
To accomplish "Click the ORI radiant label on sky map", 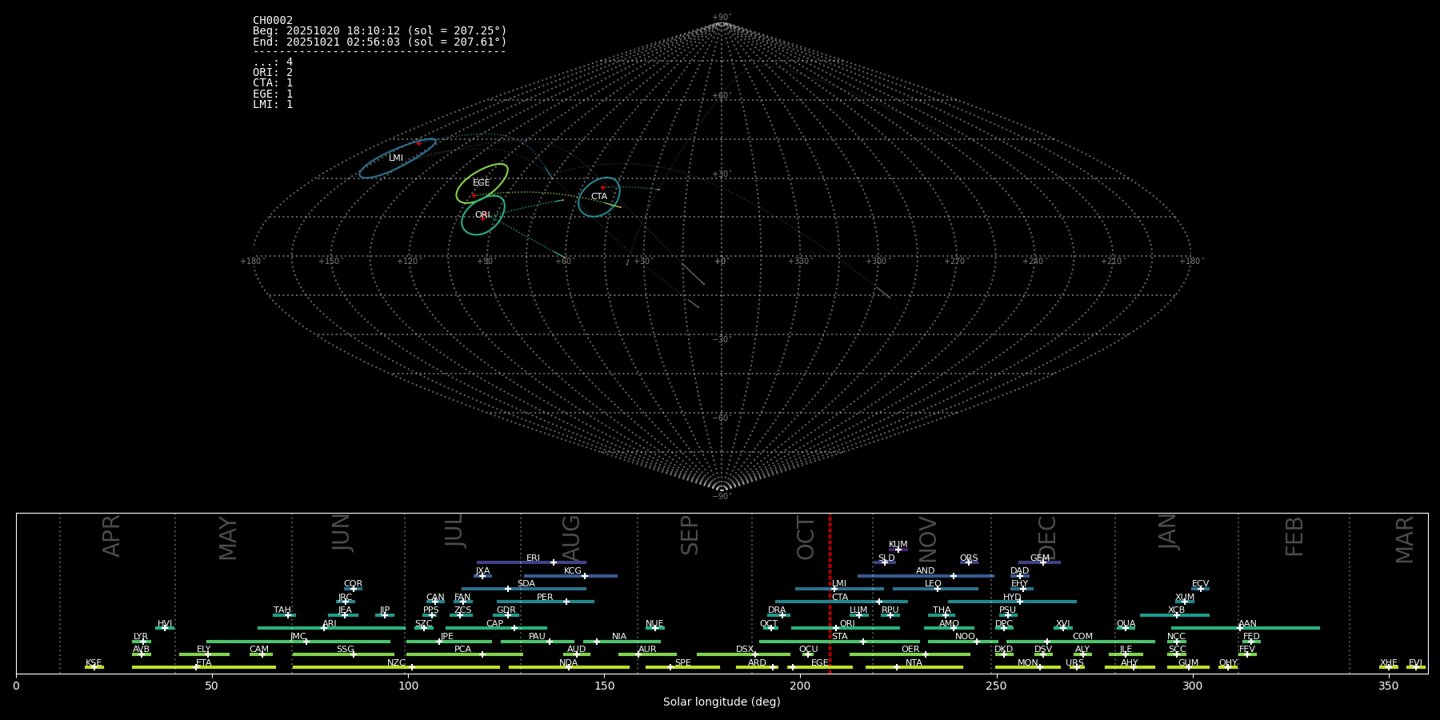I will pos(482,215).
